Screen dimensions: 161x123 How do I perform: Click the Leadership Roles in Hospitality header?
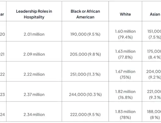(34, 14)
